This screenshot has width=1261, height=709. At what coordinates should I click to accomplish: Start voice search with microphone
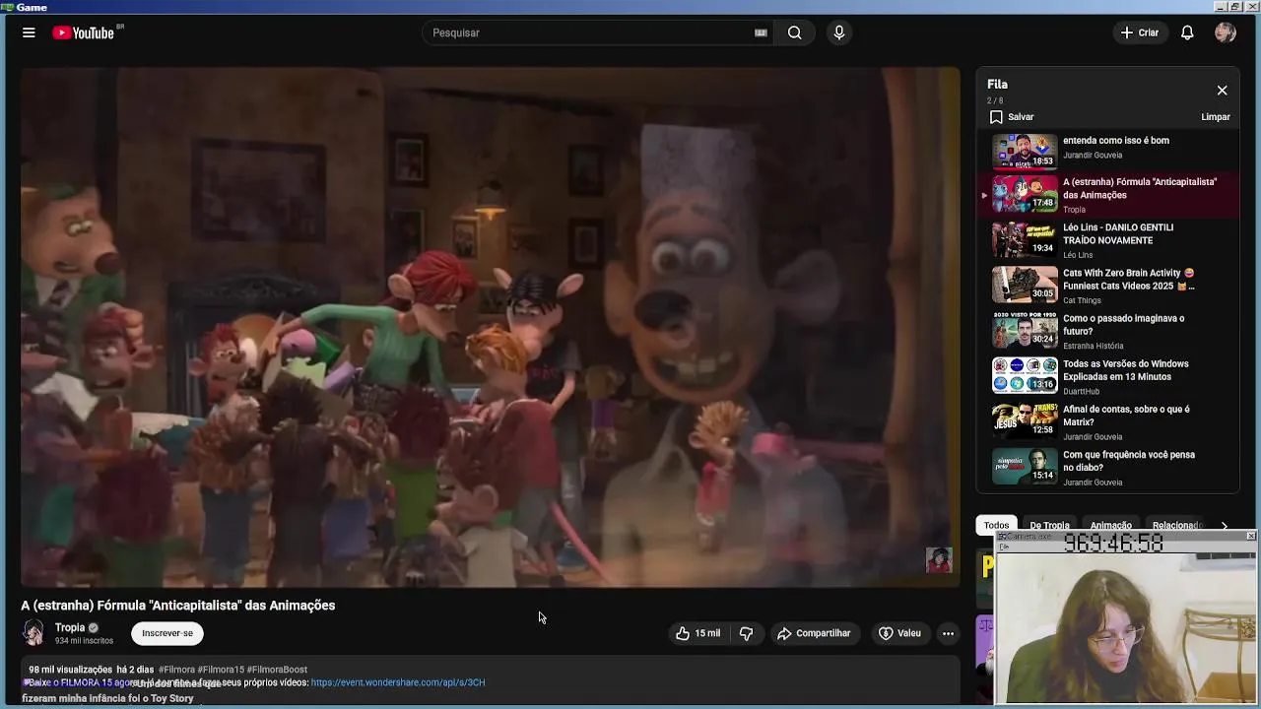click(x=839, y=32)
